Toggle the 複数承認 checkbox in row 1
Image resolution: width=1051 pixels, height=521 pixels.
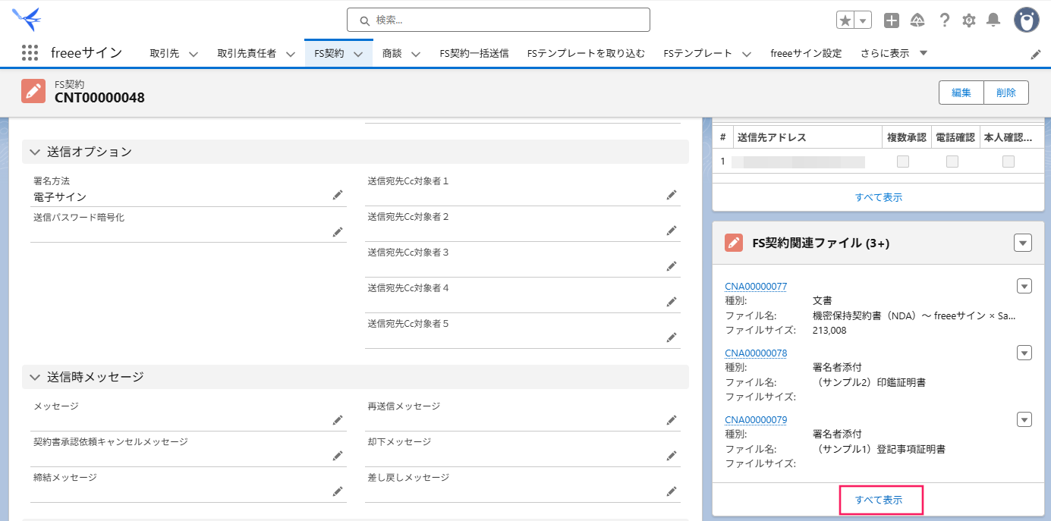[903, 162]
